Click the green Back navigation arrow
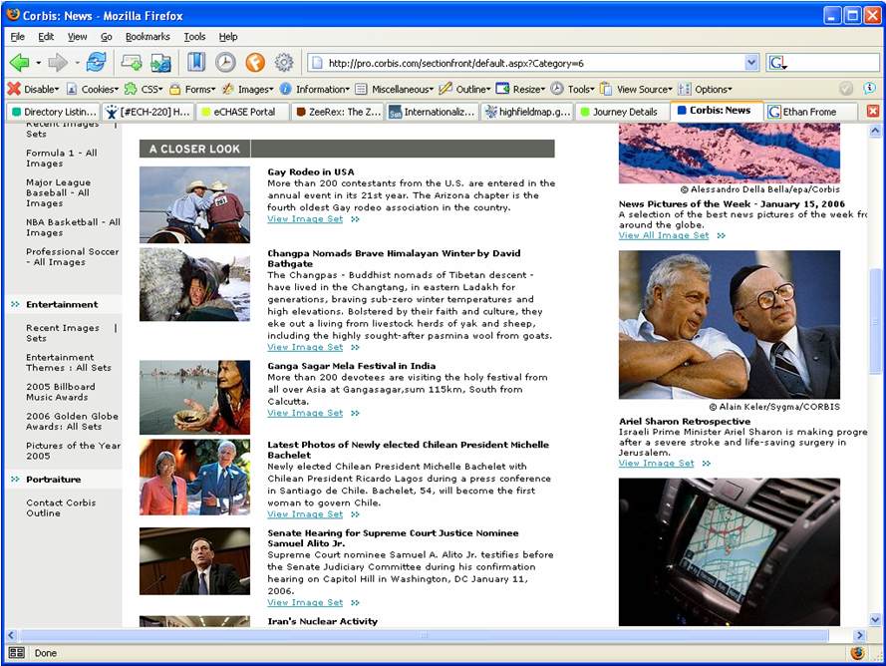 point(19,63)
